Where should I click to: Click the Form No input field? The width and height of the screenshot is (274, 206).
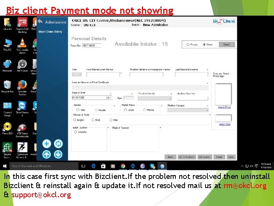92,45
